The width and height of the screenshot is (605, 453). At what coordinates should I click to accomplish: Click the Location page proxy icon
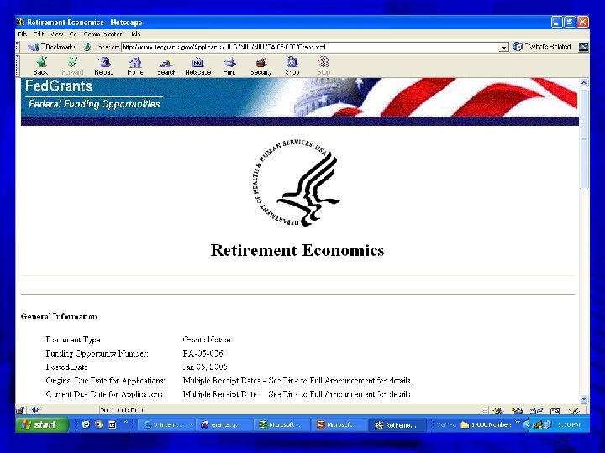(x=87, y=47)
